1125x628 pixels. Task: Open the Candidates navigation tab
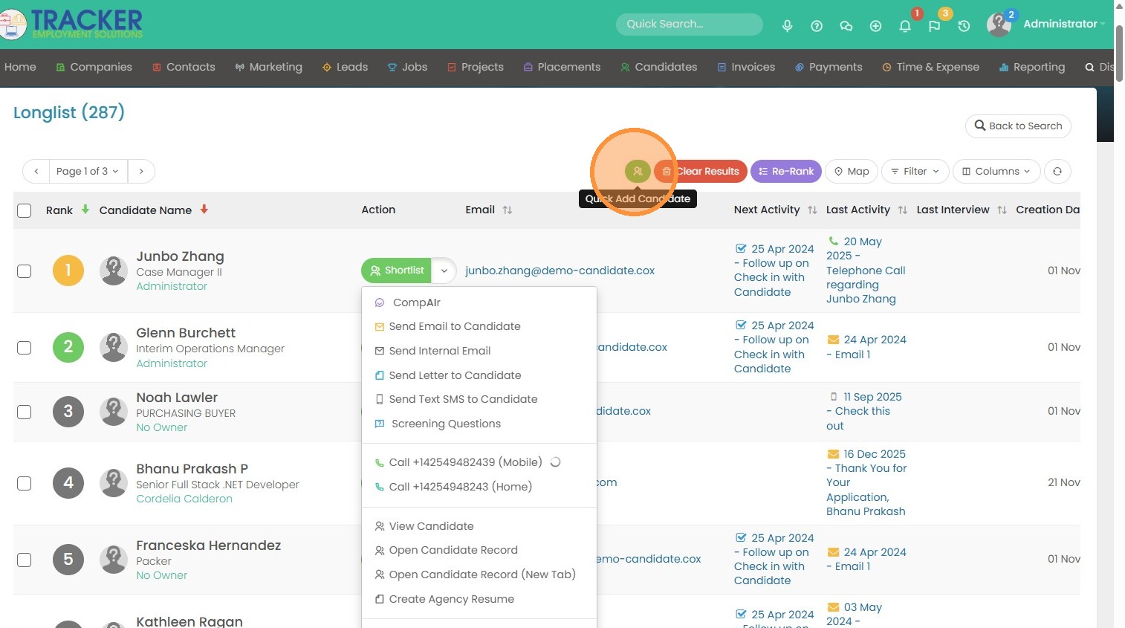pyautogui.click(x=659, y=67)
